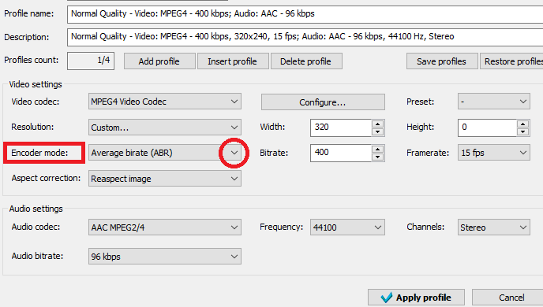Open the Encoder mode dropdown
Viewport: 543px width, 307px height.
click(165, 153)
